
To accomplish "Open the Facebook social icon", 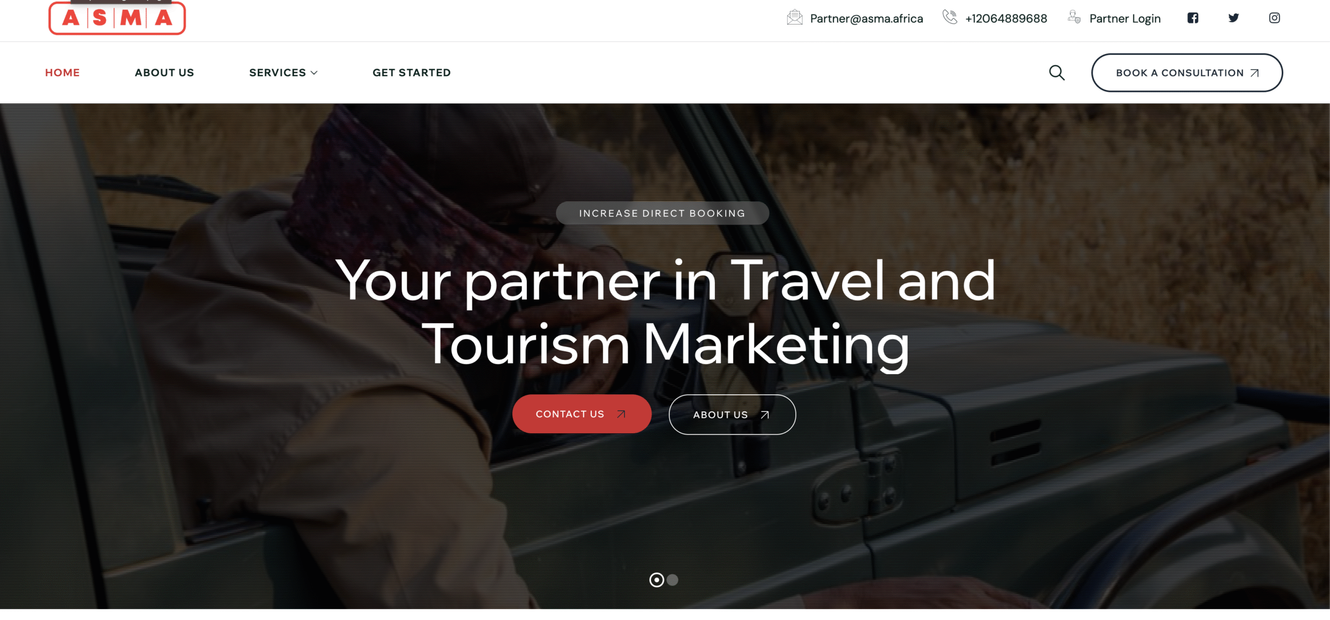I will (1193, 18).
